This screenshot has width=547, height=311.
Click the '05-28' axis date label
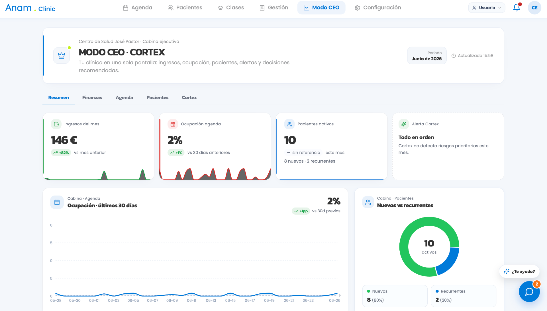click(56, 300)
